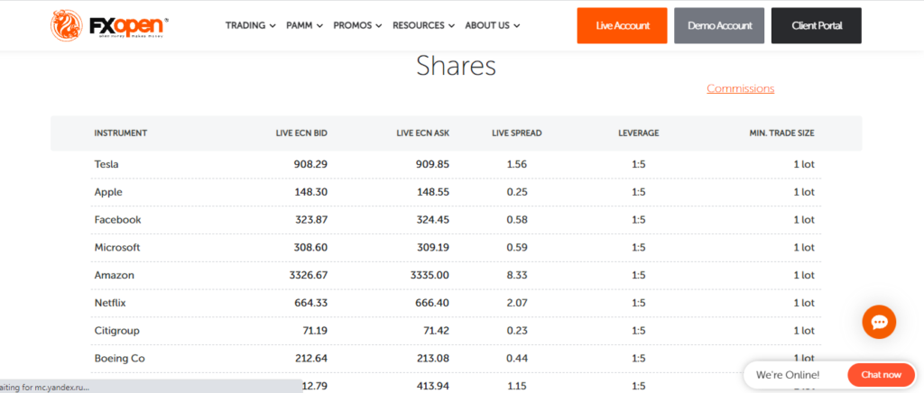Expand the PROMOS menu
924x393 pixels.
coord(357,25)
